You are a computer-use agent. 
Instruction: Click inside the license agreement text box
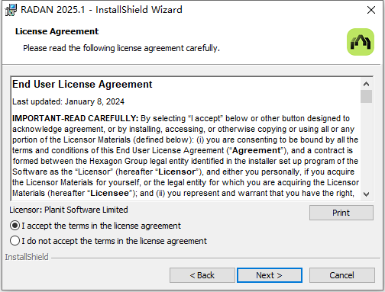(186, 139)
